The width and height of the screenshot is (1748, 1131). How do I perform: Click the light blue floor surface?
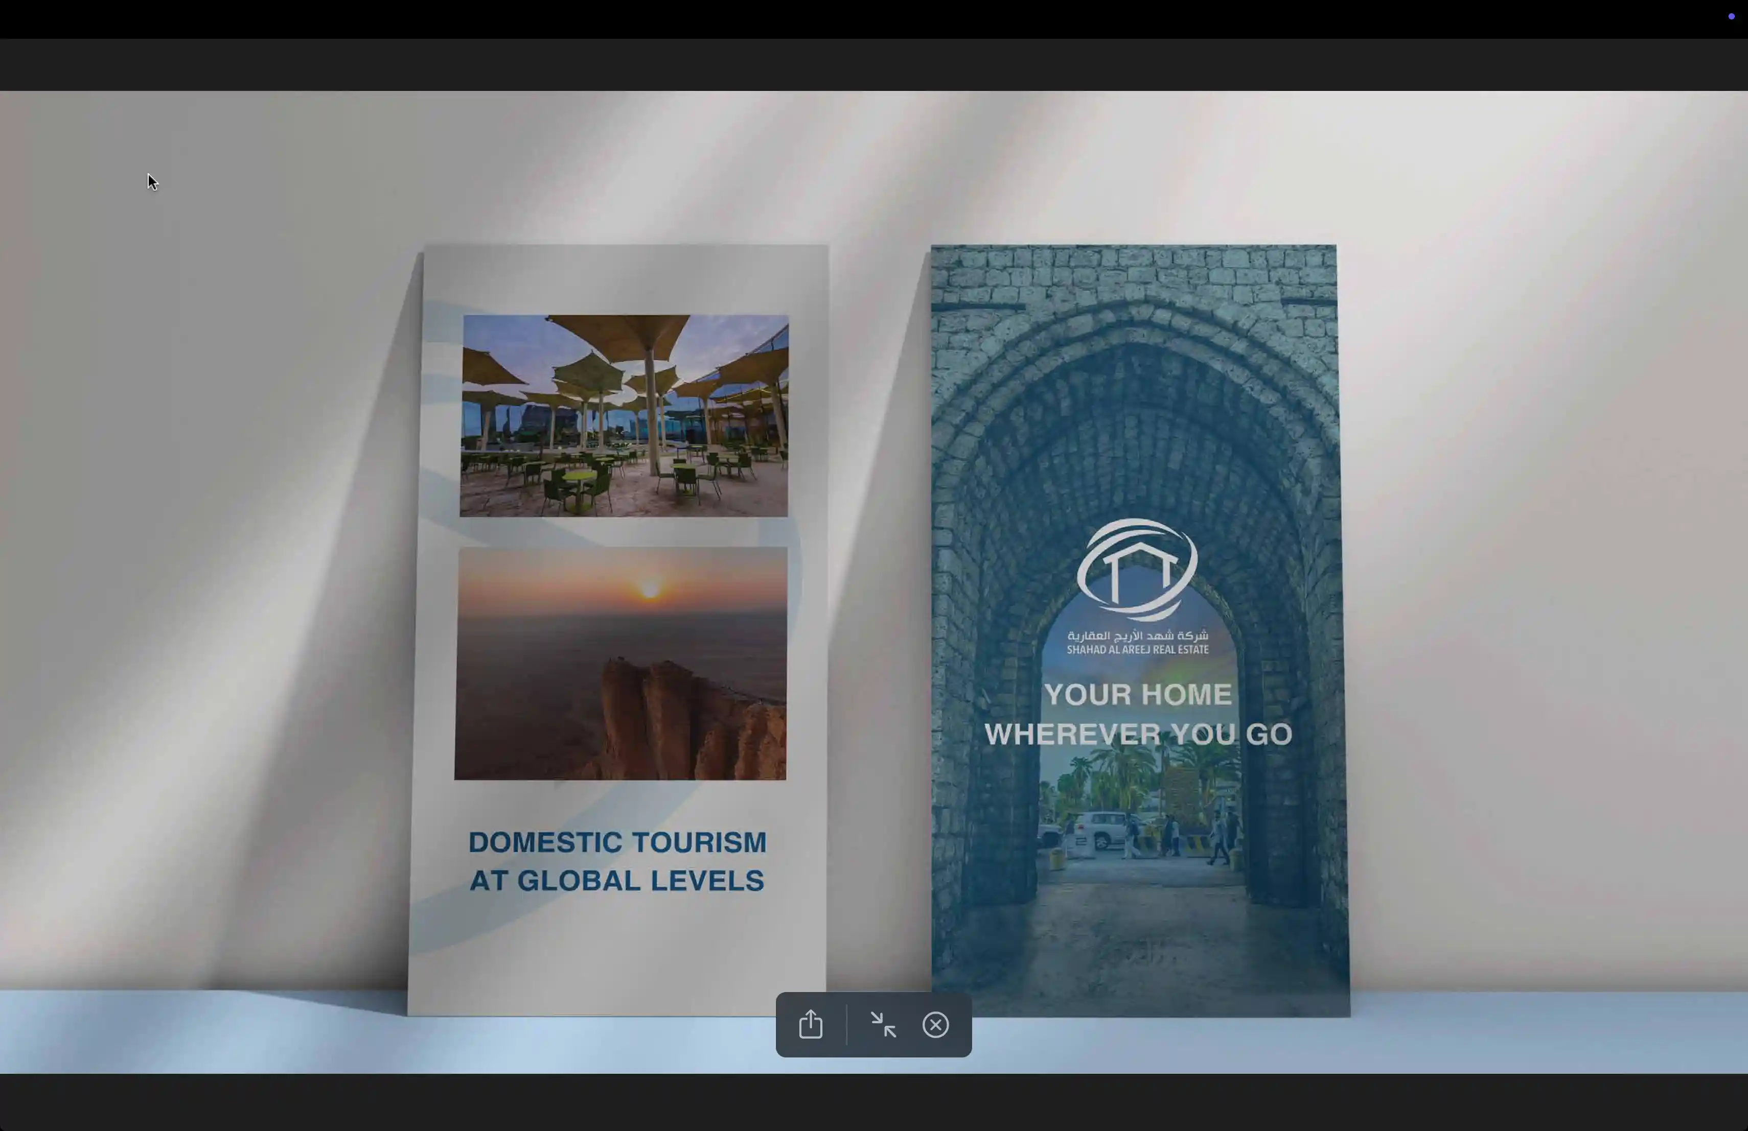tap(220, 1035)
